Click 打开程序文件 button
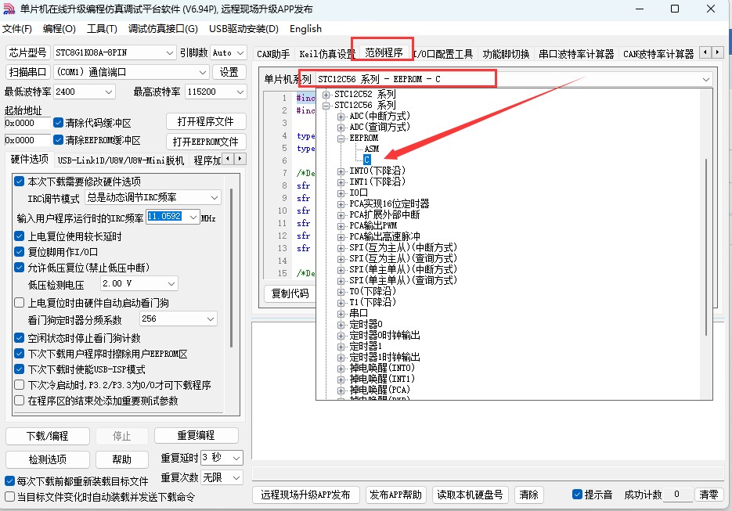Image resolution: width=732 pixels, height=511 pixels. pyautogui.click(x=206, y=122)
